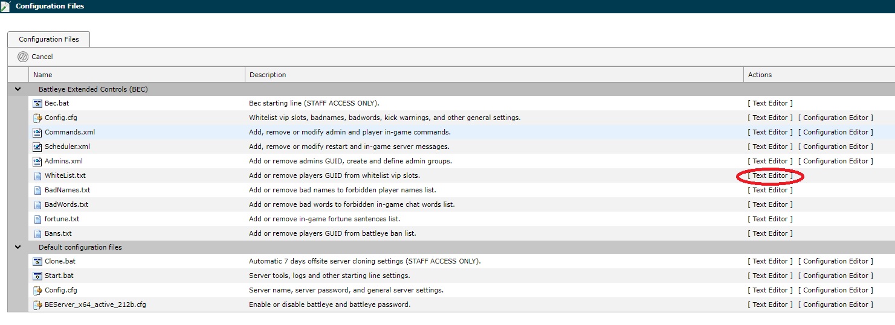Click the Scheduler.xml file icon
This screenshot has width=895, height=325.
[x=37, y=147]
